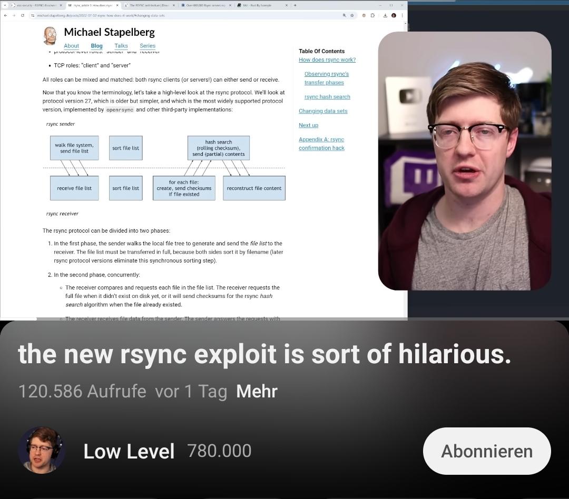Close the oss-security RSYNC tab

tap(61, 5)
